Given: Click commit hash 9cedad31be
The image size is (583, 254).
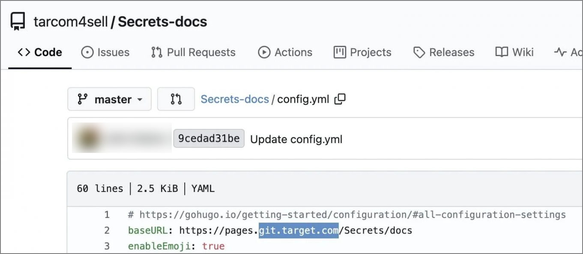Looking at the screenshot, I should coord(209,138).
